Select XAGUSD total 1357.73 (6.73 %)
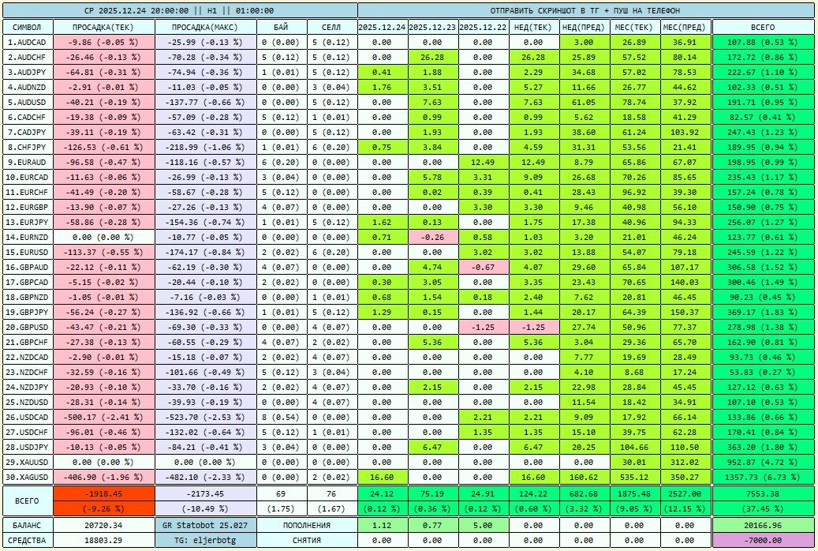The image size is (818, 551). click(x=764, y=478)
